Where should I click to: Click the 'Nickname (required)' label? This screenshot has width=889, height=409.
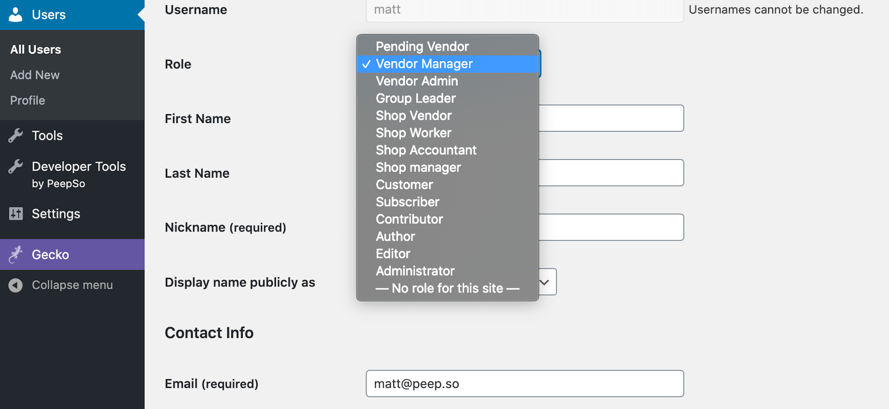[225, 227]
